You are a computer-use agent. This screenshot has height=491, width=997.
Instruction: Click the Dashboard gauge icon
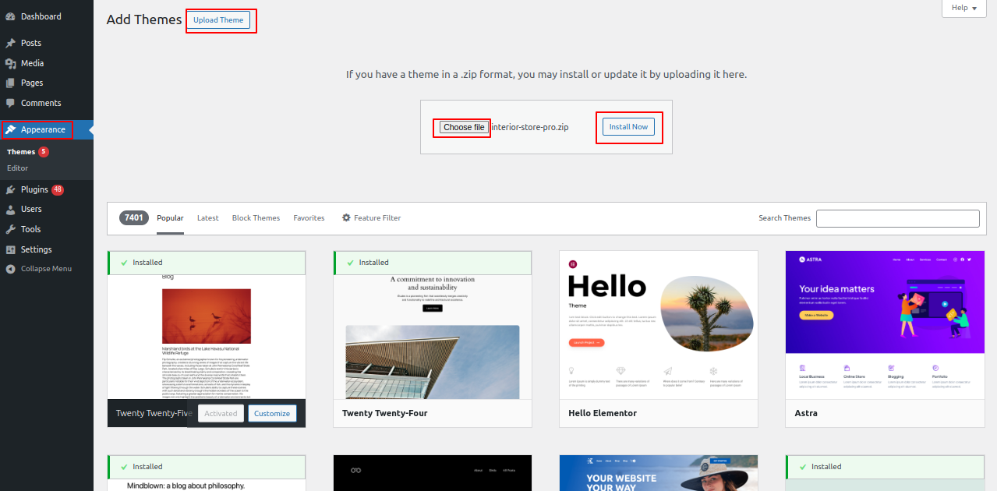point(10,16)
